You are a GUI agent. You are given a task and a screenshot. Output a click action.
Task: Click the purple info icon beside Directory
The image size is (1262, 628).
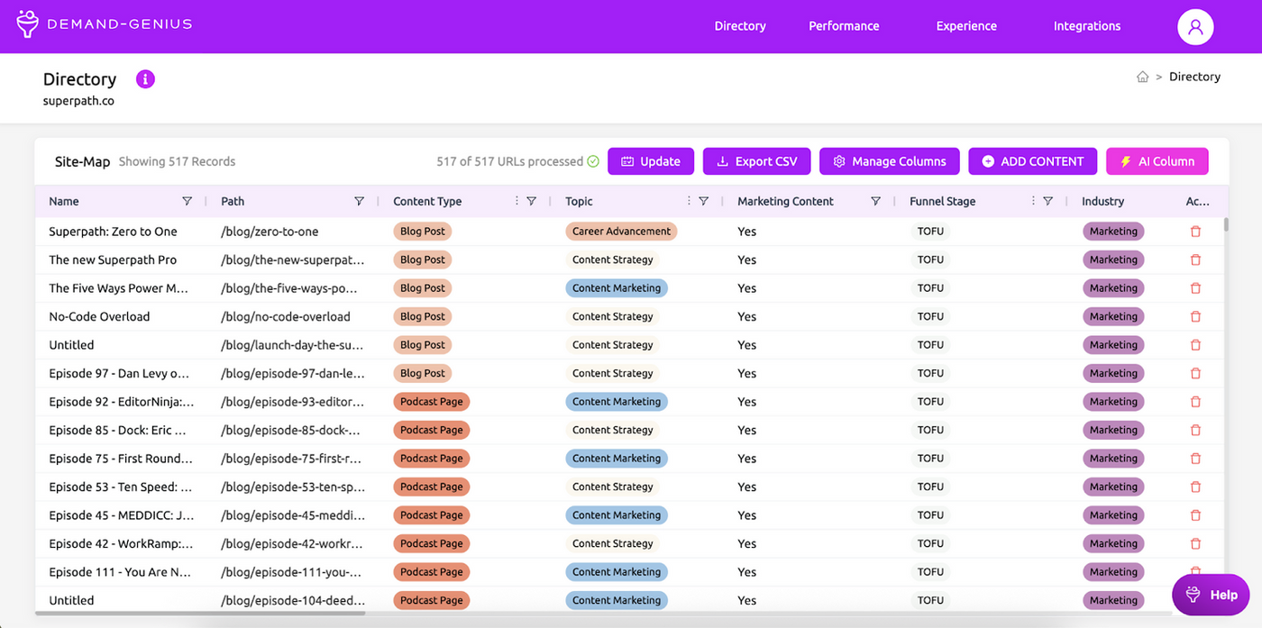click(x=145, y=79)
